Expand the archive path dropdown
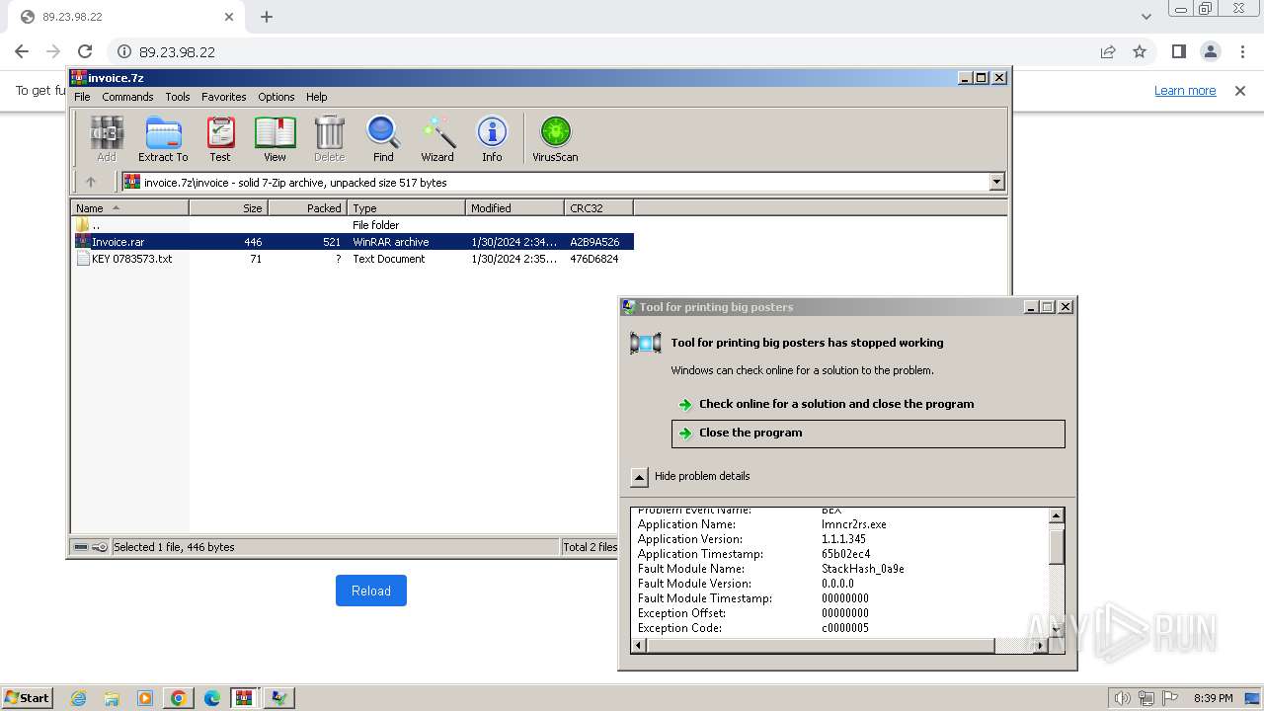 pos(996,182)
